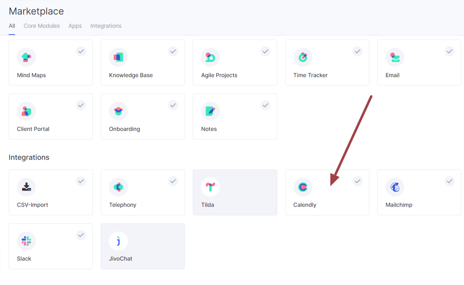The image size is (464, 285).
Task: Click the Notes card label
Action: [x=209, y=129]
